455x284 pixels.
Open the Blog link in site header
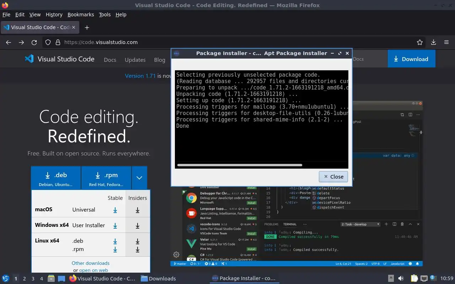coord(160,60)
